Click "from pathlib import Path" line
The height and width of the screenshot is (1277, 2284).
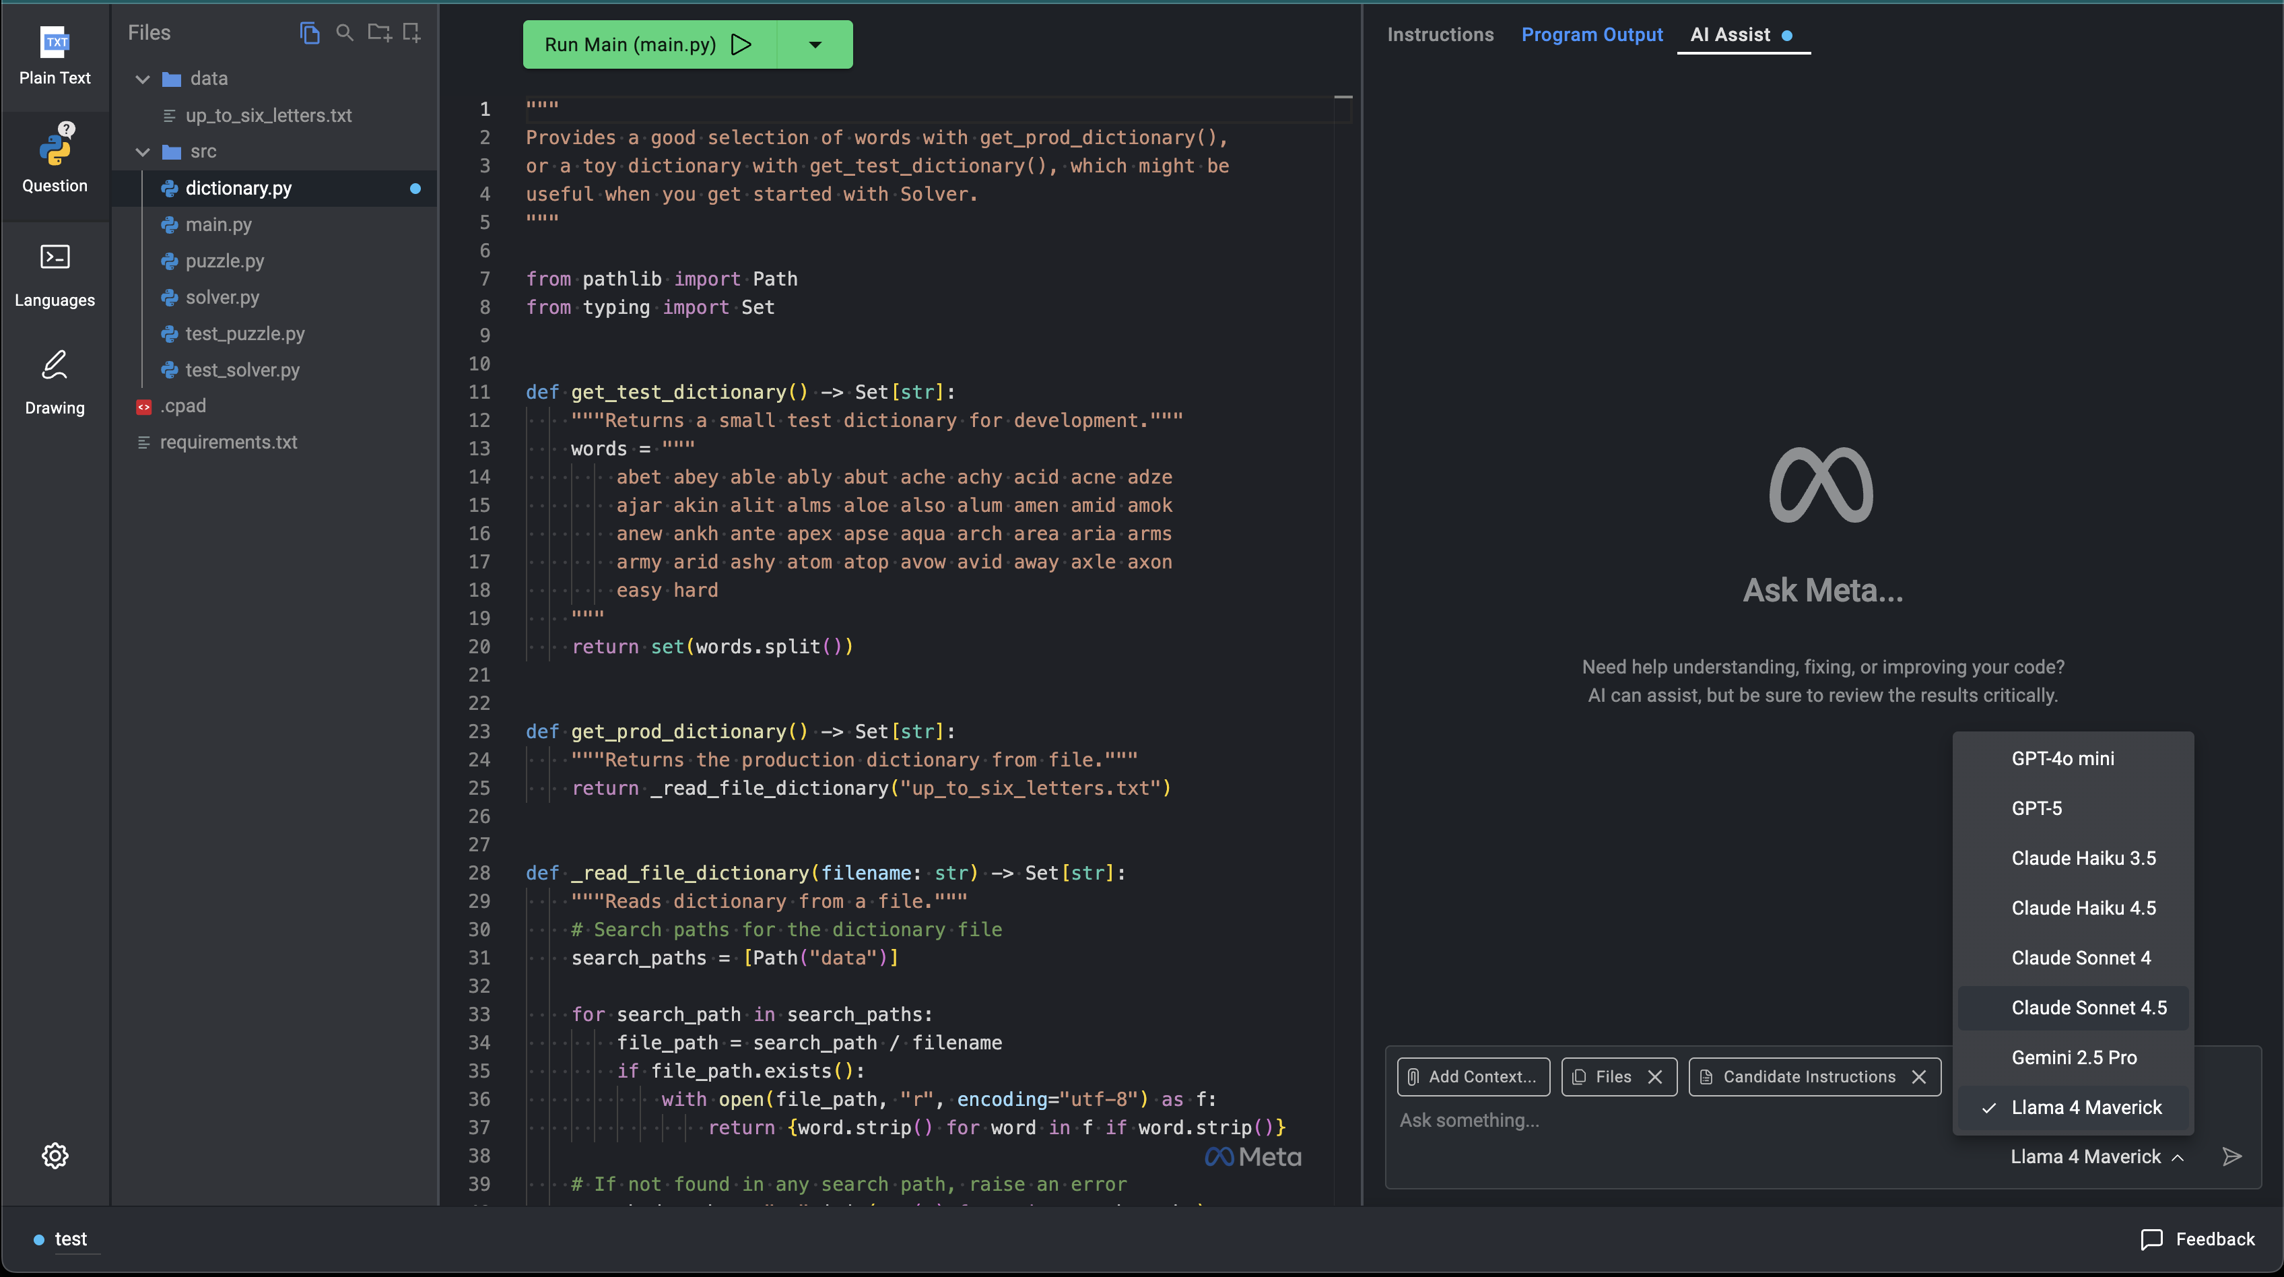pyautogui.click(x=661, y=278)
